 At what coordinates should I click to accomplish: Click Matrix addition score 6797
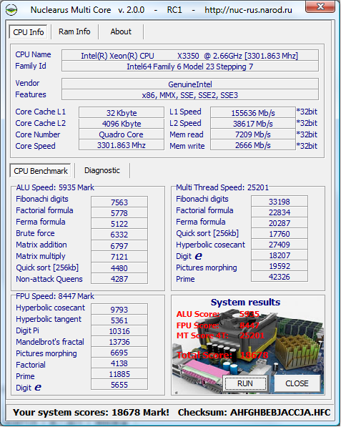click(x=119, y=245)
